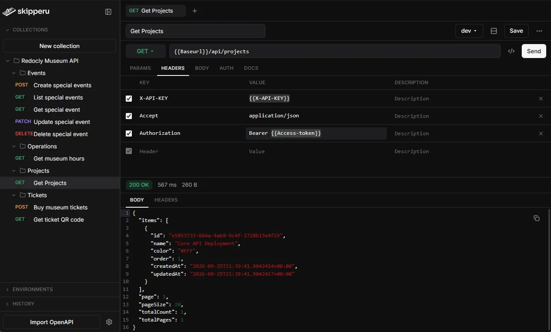This screenshot has width=551, height=332.
Task: Open Delete special event request
Action: tap(60, 134)
